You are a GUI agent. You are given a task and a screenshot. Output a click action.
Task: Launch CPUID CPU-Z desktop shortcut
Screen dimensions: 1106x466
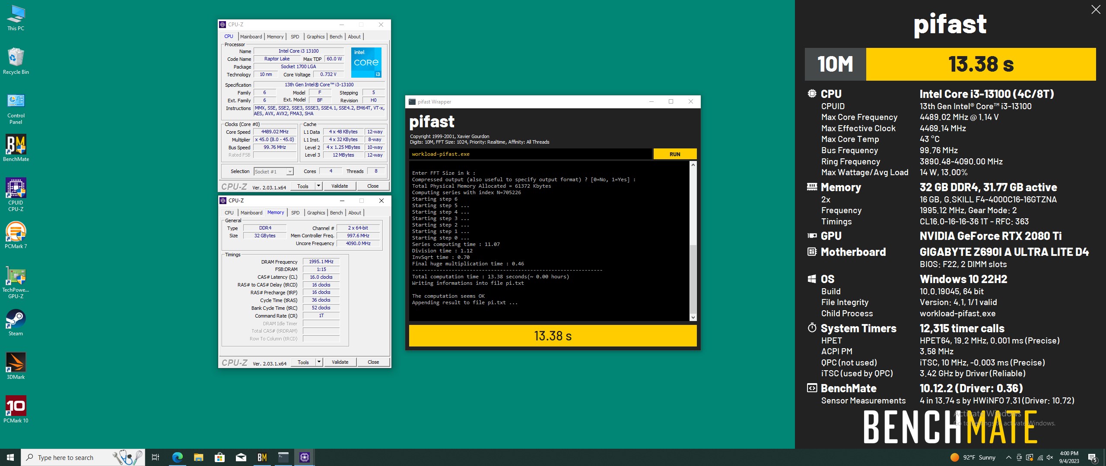[16, 195]
